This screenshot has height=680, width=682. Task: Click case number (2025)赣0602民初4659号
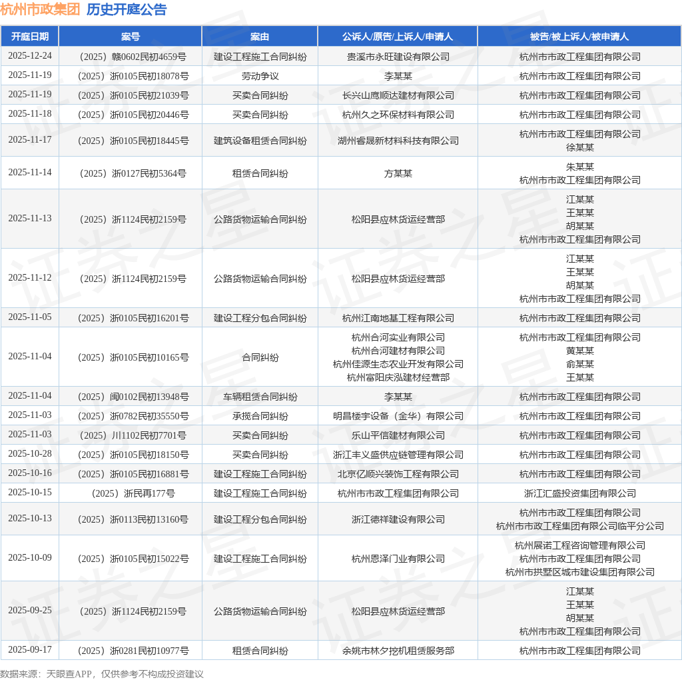point(133,57)
